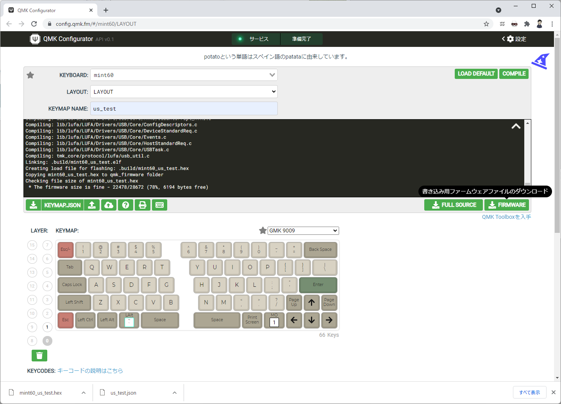
Task: Open the QMK Toolbox link
Action: [x=506, y=217]
